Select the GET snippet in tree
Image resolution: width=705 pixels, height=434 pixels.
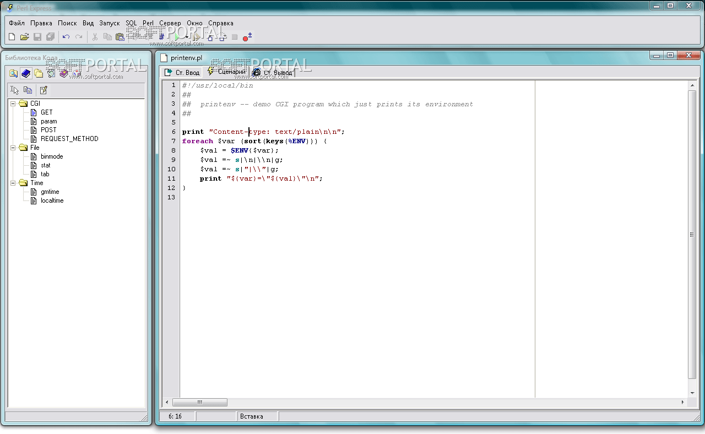click(x=47, y=112)
